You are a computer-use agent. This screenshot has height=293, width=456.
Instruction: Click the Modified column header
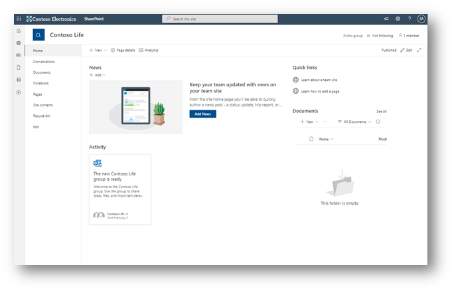tap(383, 140)
